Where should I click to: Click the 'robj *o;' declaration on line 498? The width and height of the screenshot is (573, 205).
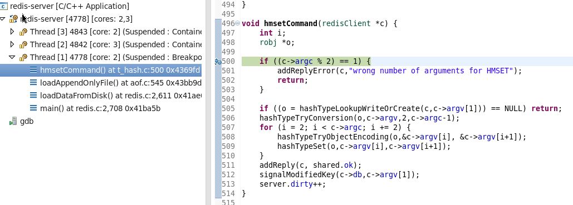click(277, 42)
